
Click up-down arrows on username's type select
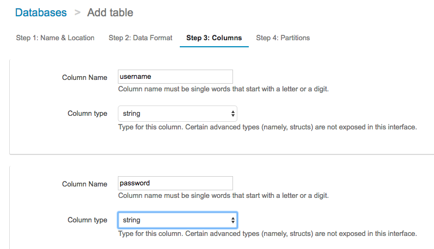tap(233, 114)
